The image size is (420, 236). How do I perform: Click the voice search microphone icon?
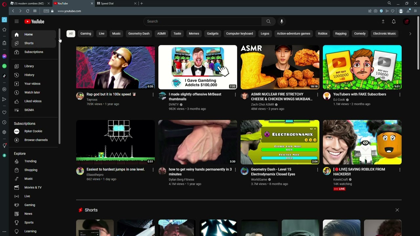pos(282,21)
